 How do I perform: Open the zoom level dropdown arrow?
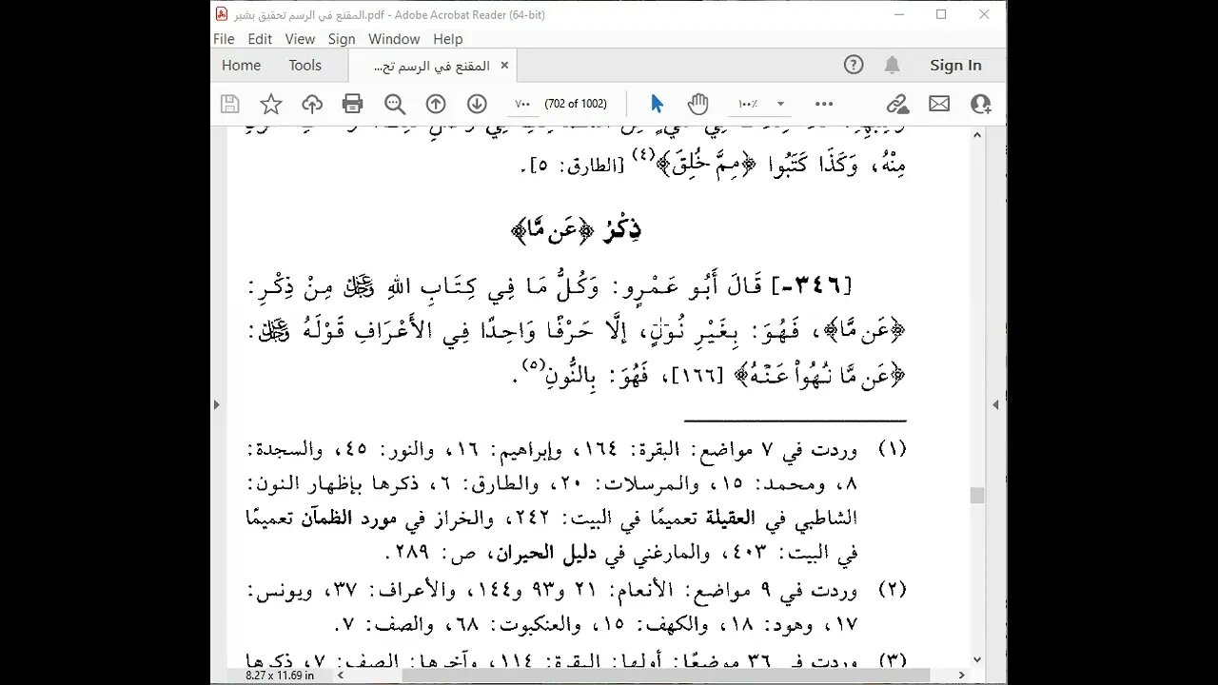click(x=780, y=104)
